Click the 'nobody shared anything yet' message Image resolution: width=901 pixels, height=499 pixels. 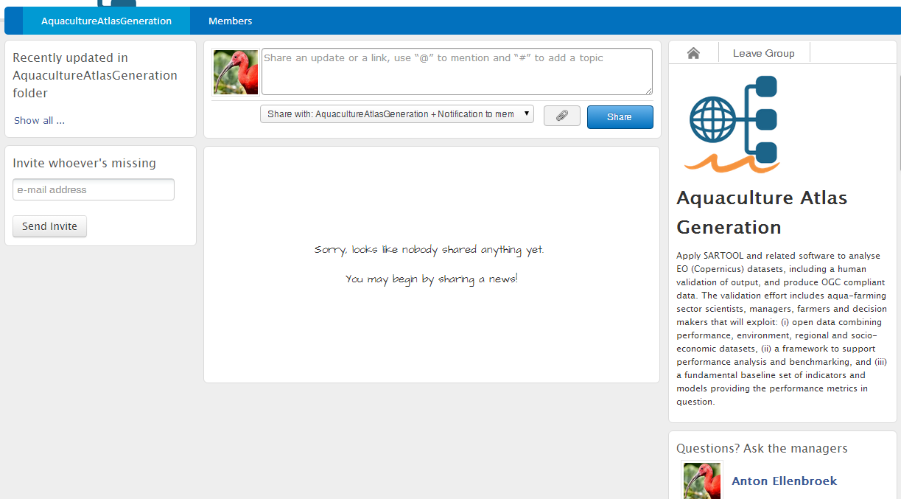(x=430, y=250)
